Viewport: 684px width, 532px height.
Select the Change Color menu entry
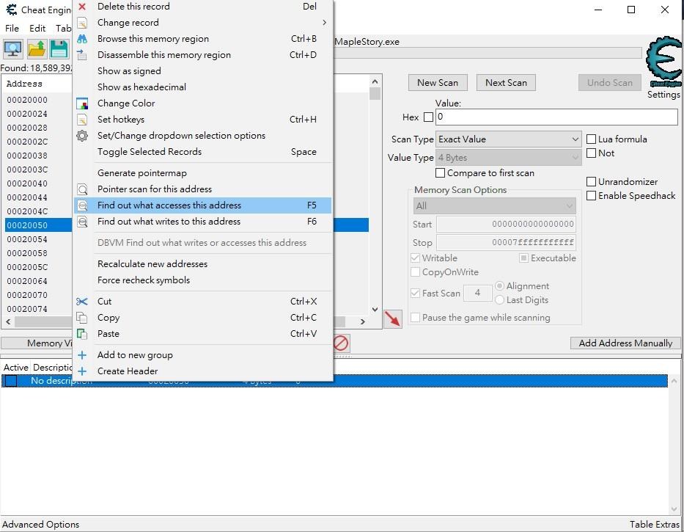[126, 103]
